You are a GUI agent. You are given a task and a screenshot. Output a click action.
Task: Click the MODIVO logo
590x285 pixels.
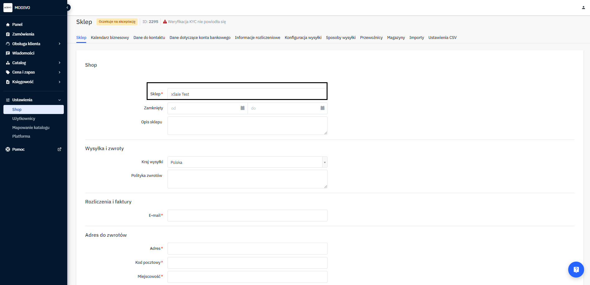tap(8, 7)
